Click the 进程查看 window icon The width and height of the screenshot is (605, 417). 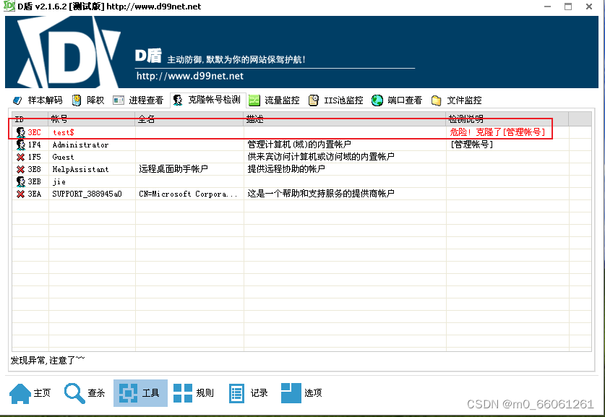coord(119,100)
